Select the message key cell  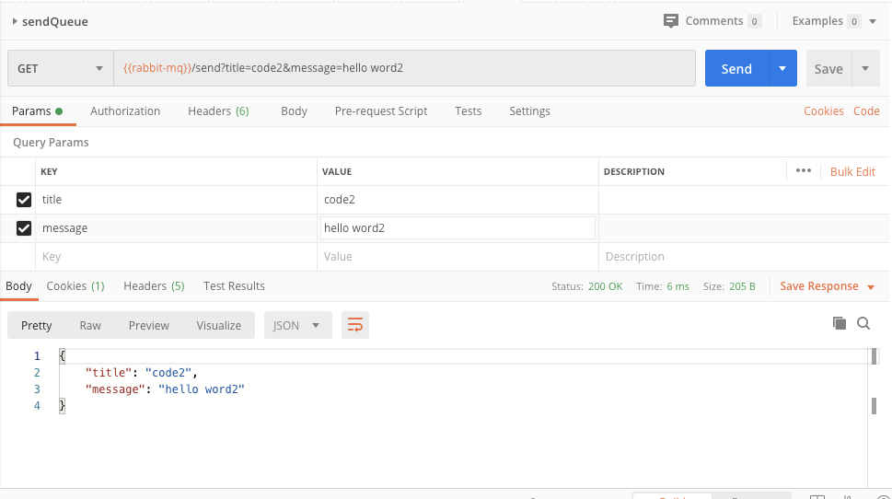point(177,228)
